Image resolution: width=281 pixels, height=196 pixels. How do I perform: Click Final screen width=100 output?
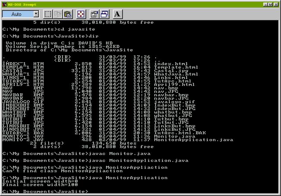[40, 184]
